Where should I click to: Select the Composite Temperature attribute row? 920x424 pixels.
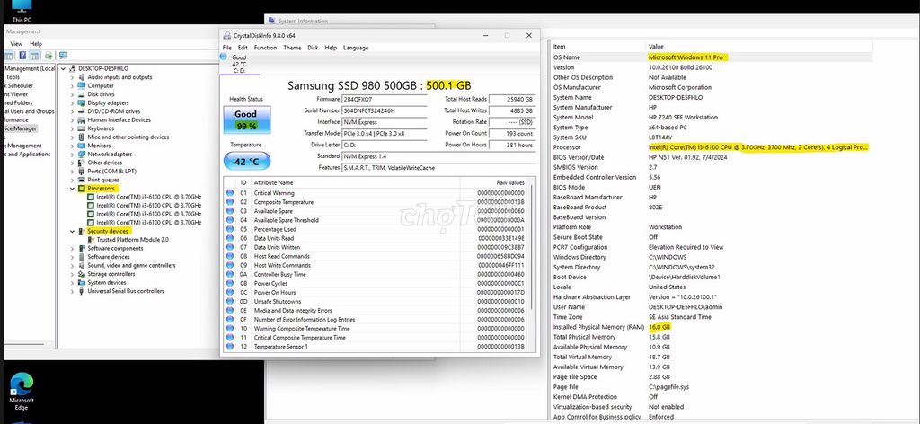click(376, 202)
